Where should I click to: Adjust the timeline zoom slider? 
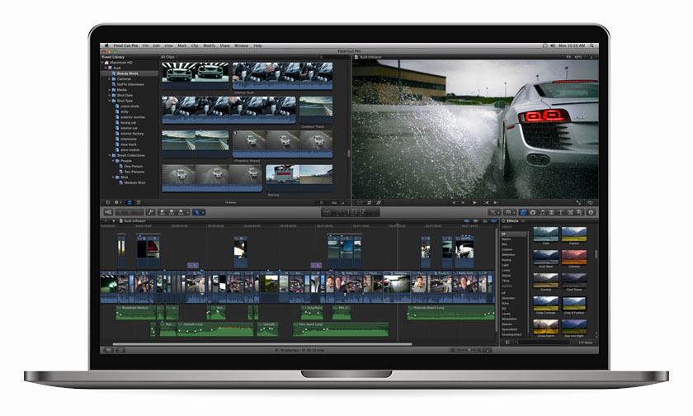click(469, 350)
